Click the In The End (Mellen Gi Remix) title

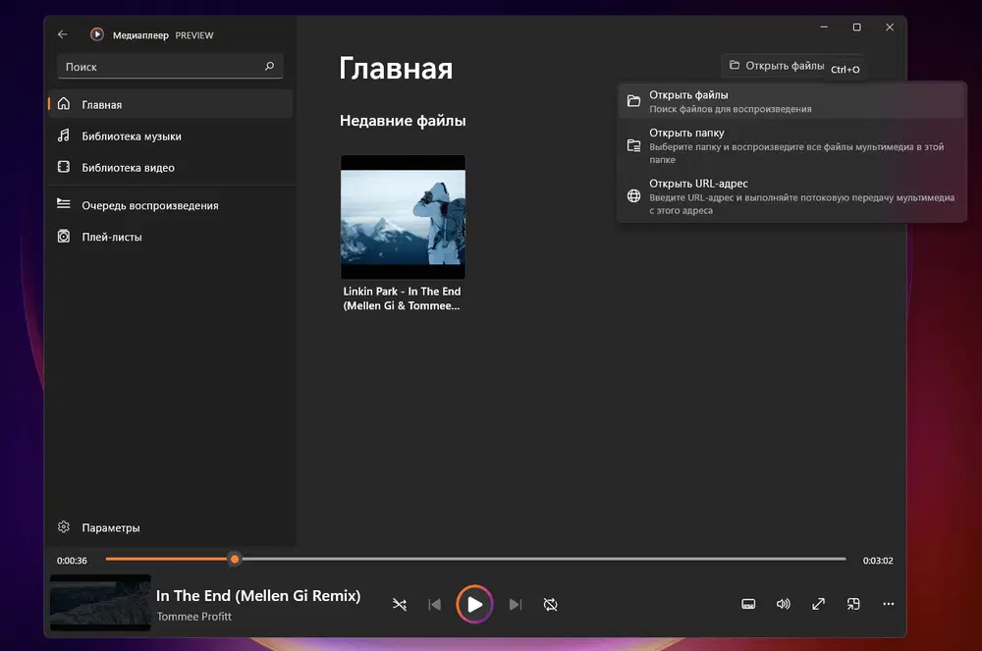coord(258,595)
